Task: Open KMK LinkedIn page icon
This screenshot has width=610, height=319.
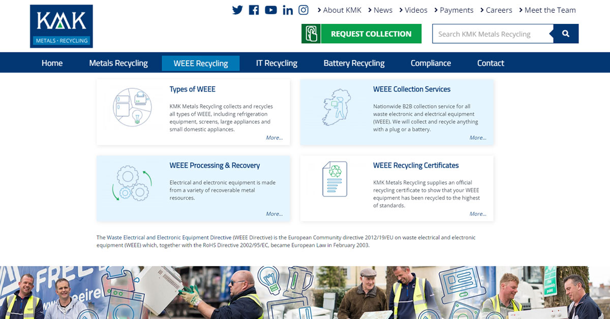Action: [288, 10]
